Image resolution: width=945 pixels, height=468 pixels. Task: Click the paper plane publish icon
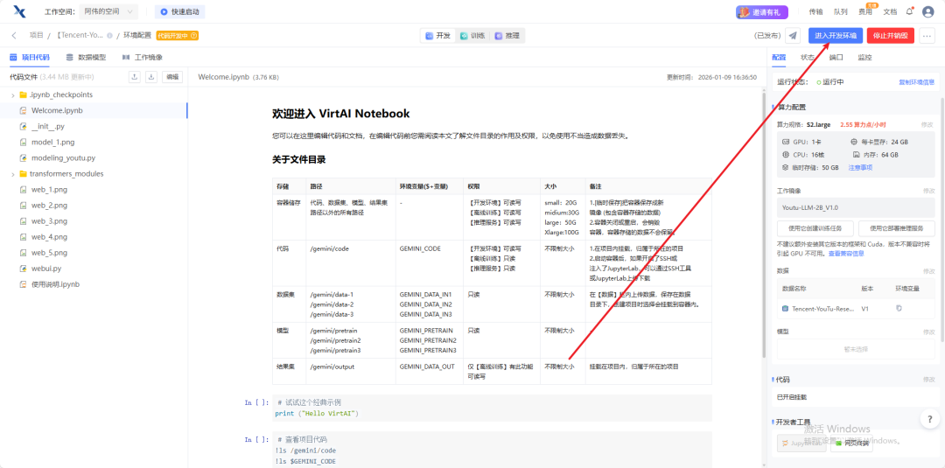click(793, 36)
